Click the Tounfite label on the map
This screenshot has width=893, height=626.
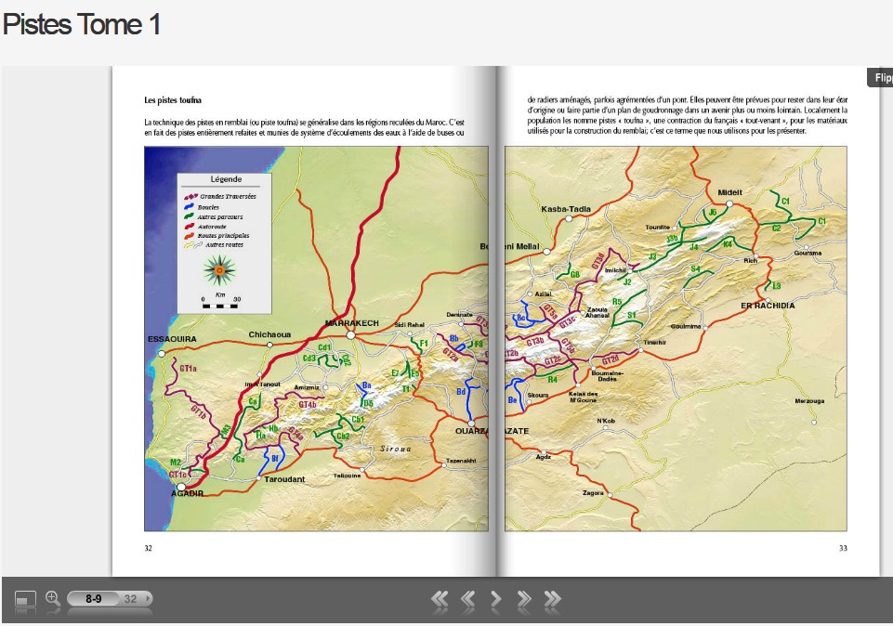[x=657, y=227]
